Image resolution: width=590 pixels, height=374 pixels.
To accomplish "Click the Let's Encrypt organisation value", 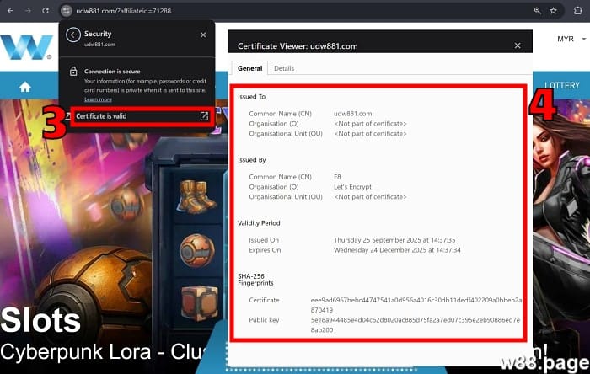I will (x=352, y=187).
